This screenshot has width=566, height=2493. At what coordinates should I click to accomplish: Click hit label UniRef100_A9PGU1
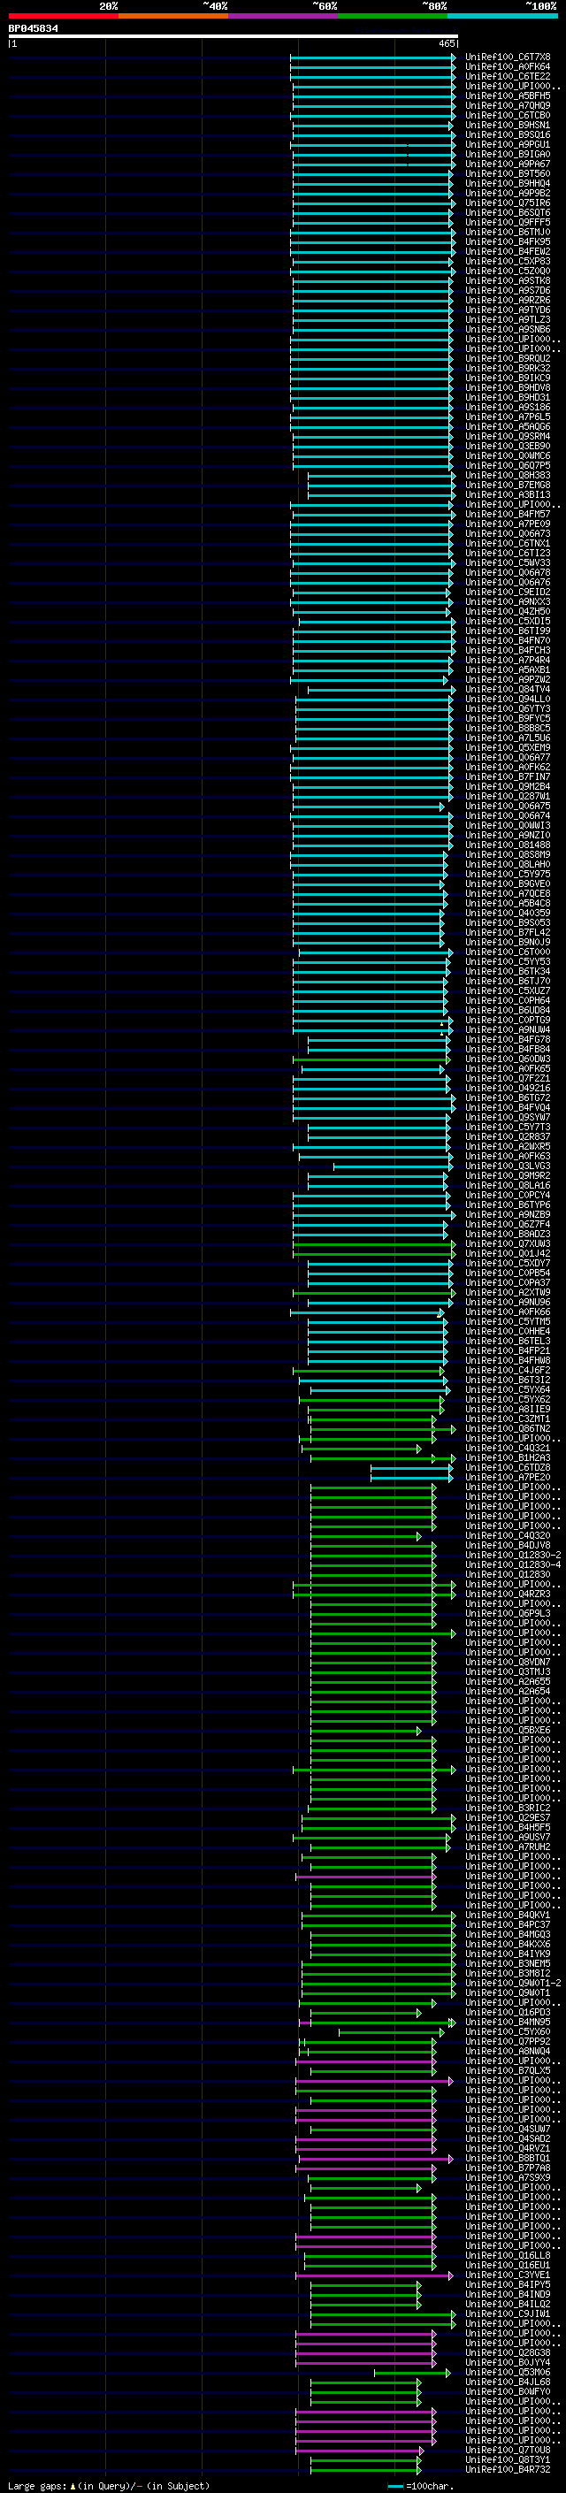click(x=507, y=144)
